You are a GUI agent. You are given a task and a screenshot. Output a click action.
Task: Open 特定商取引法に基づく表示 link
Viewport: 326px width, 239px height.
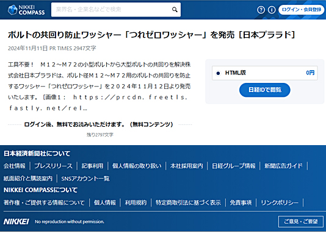tap(189, 202)
